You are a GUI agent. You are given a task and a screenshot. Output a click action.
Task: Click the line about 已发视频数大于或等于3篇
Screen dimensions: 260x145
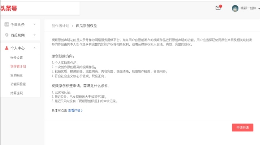[79, 97]
